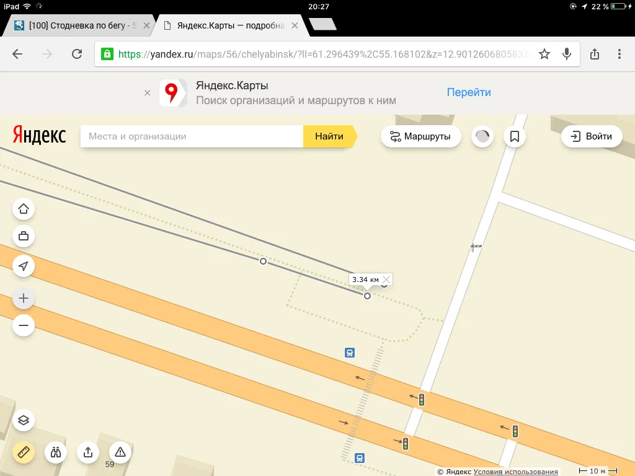Open the map layers selector
This screenshot has height=476, width=635.
pos(24,420)
